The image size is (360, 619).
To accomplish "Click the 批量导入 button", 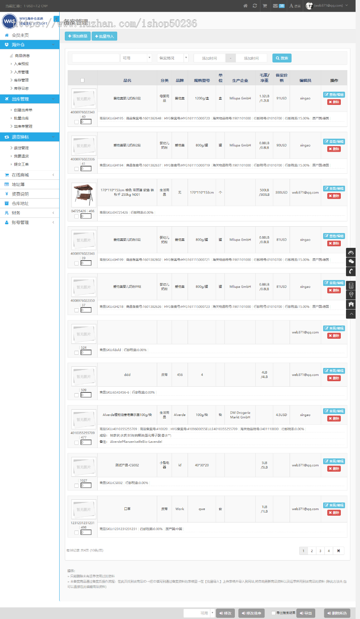I will coord(104,36).
